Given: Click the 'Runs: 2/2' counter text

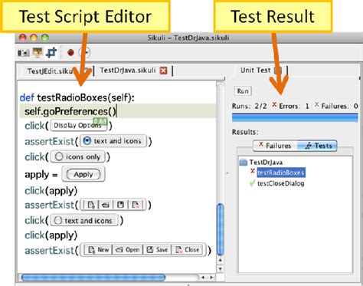Looking at the screenshot, I should (249, 106).
